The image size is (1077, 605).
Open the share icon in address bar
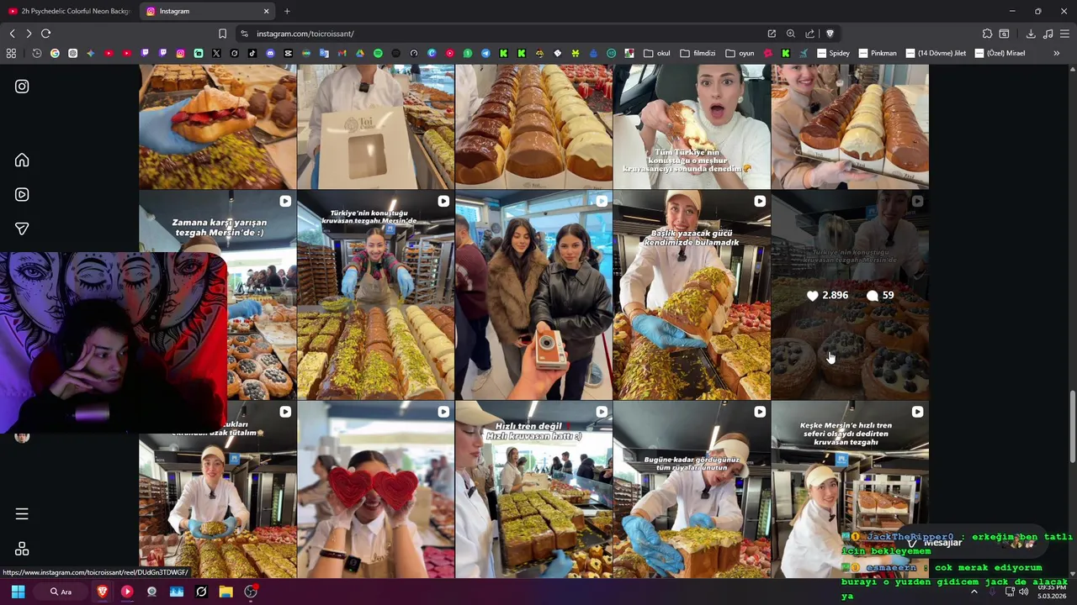[809, 34]
